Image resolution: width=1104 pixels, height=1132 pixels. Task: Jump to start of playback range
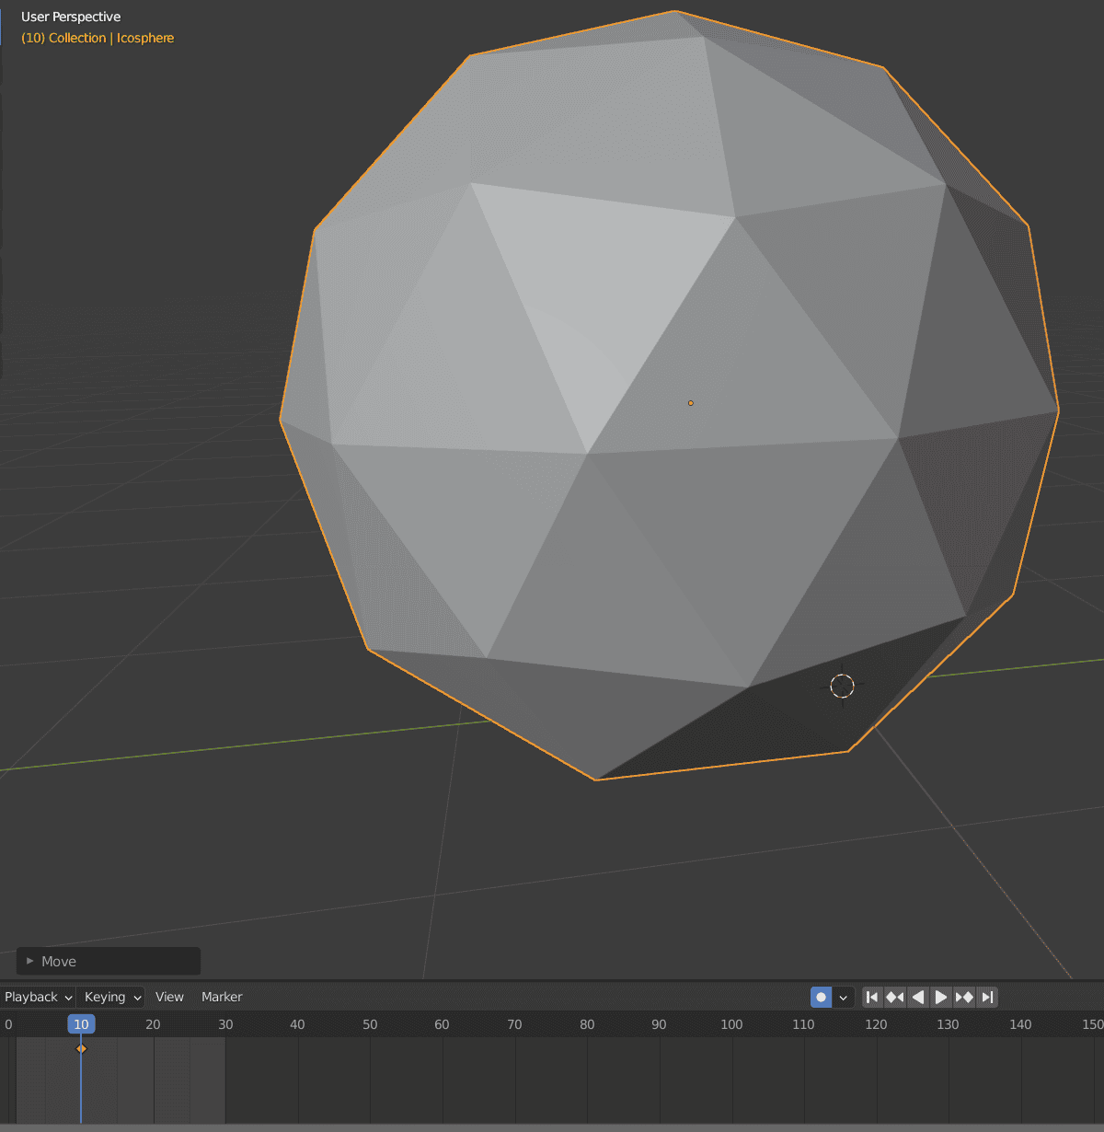[x=872, y=997]
